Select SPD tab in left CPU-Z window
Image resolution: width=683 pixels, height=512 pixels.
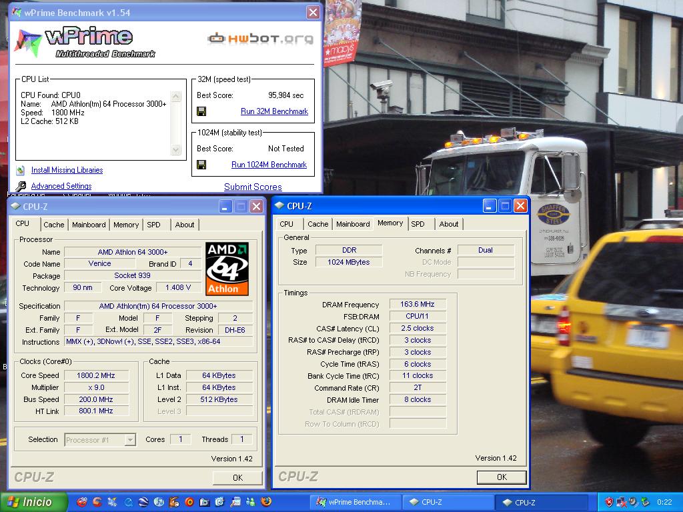[x=153, y=225]
